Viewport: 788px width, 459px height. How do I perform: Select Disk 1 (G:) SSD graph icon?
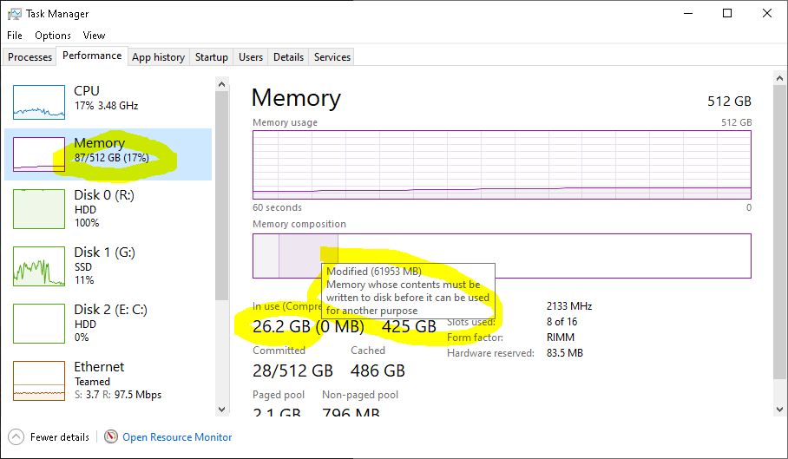[x=39, y=266]
